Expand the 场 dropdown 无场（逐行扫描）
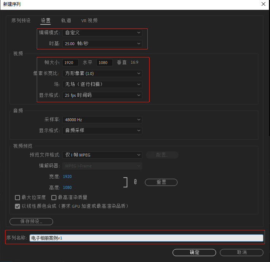270x262 pixels. [102, 84]
